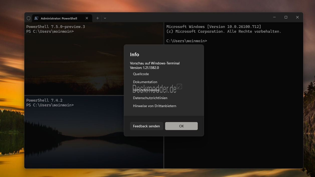315x177 pixels.
Task: Click the Microsoft Windows version line
Action: pos(214,27)
